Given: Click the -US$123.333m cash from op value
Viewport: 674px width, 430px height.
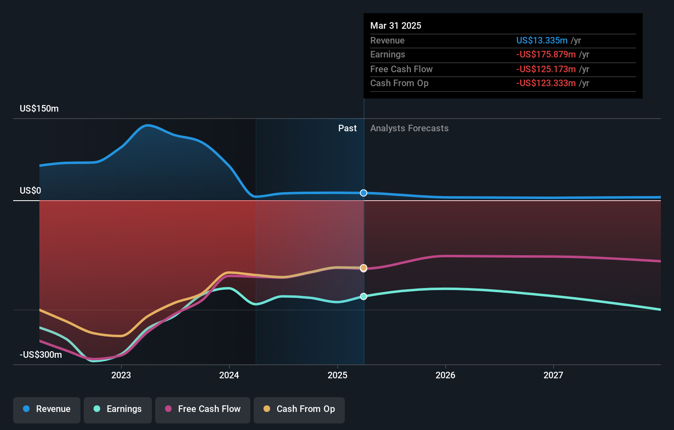Looking at the screenshot, I should [x=546, y=83].
